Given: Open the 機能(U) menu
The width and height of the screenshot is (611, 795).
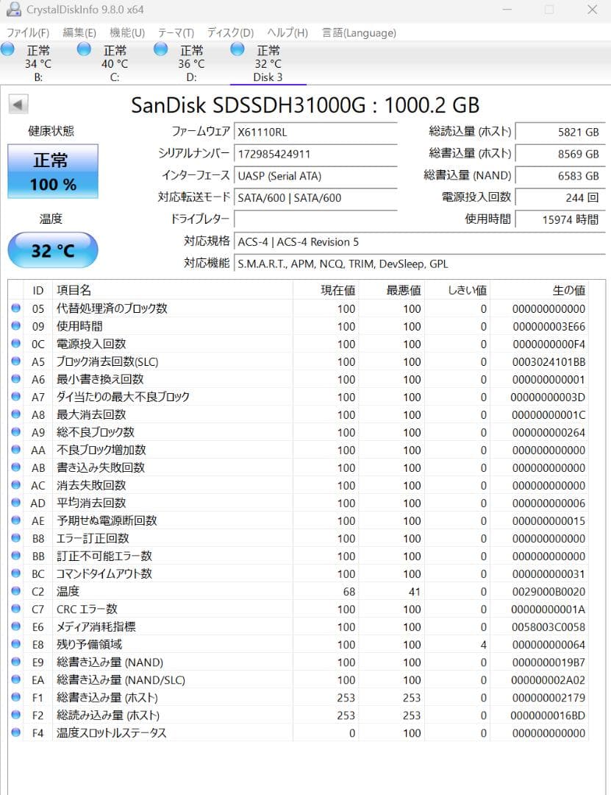Looking at the screenshot, I should 127,33.
